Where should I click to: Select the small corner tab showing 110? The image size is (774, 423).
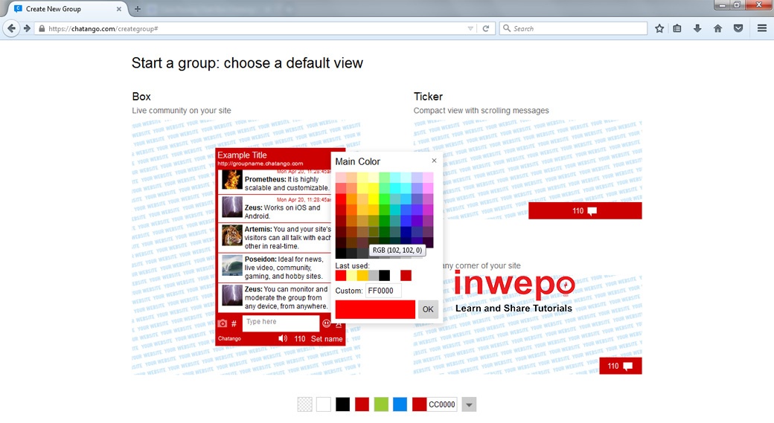621,366
